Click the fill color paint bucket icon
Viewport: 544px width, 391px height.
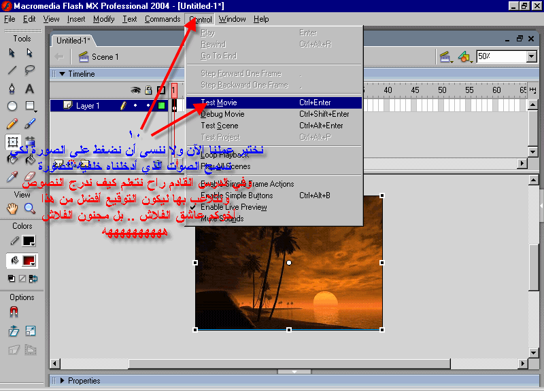tap(14, 261)
